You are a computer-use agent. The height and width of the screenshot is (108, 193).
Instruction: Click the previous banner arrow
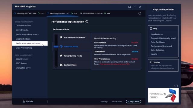tap(175, 86)
